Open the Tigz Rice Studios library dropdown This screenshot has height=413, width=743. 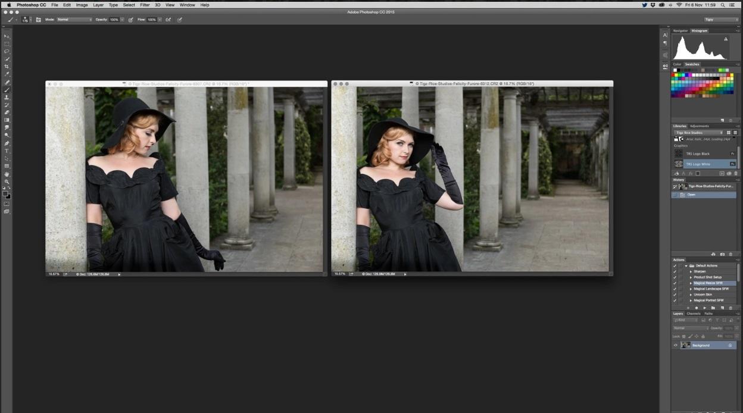[x=699, y=133]
